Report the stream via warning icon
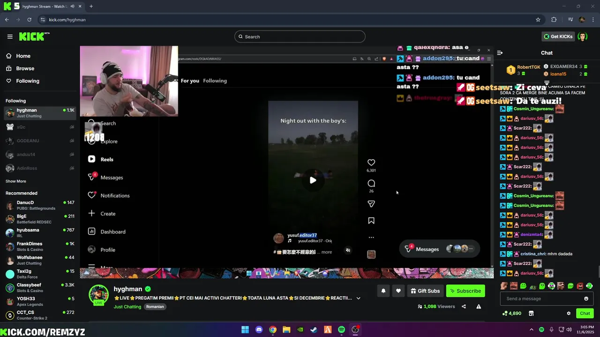600x337 pixels. (x=479, y=307)
